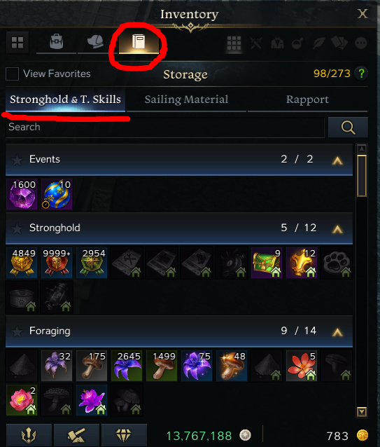Click the magnifying glass search button
This screenshot has height=447, width=380.
click(x=348, y=127)
